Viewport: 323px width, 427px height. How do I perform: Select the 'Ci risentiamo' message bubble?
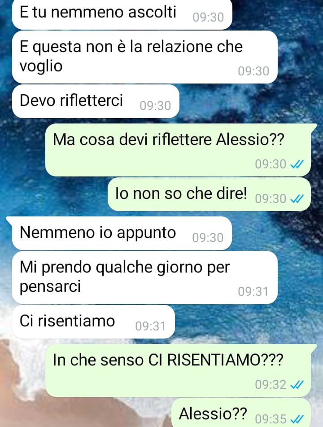tap(93, 321)
